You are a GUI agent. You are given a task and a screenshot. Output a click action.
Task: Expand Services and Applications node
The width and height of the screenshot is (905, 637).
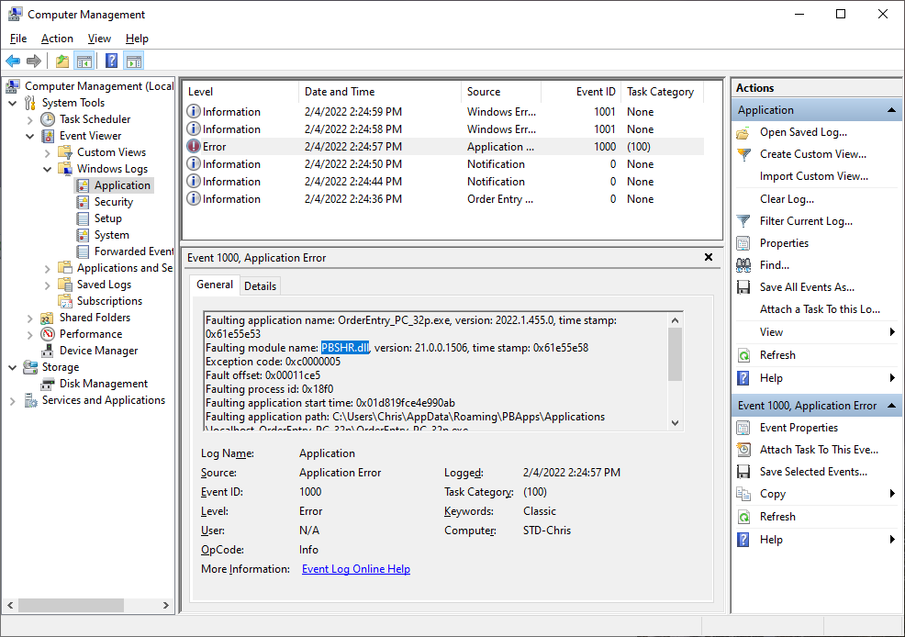(12, 400)
